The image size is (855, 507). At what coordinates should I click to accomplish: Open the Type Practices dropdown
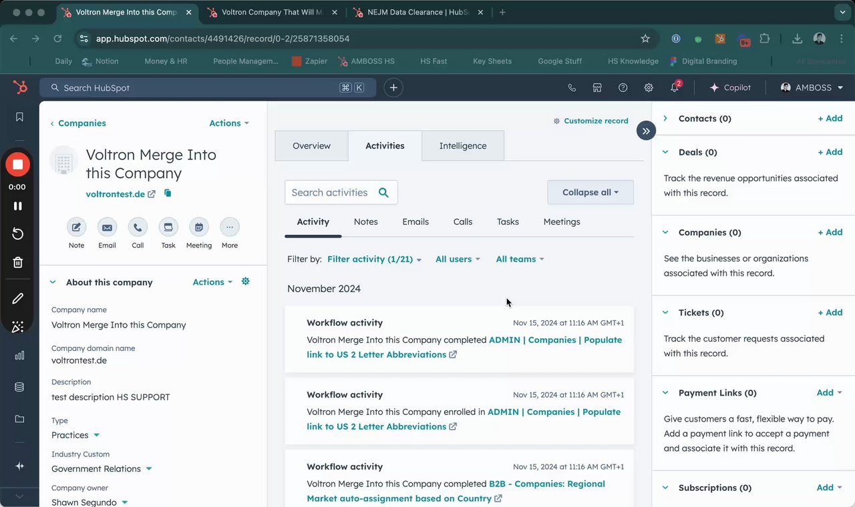[75, 435]
